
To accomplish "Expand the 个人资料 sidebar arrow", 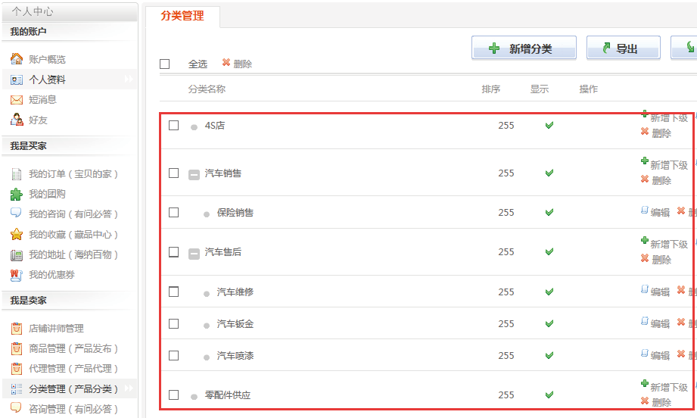I will tap(129, 80).
